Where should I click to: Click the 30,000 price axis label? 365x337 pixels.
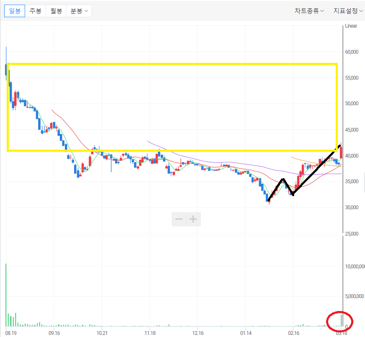pyautogui.click(x=352, y=207)
